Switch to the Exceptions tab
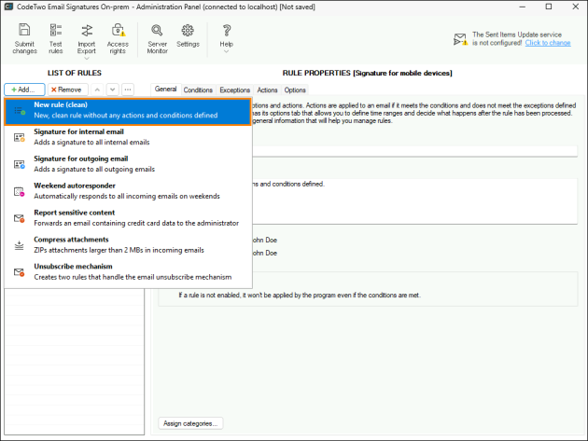Screen dimensions: 588x441 click(235, 90)
